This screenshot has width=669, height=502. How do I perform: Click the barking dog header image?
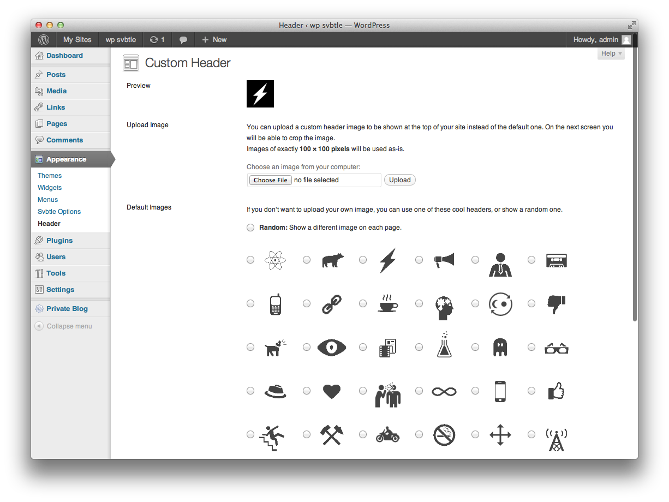tap(276, 348)
